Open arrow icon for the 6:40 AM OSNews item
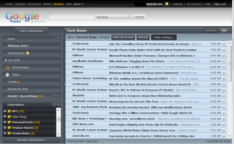 [x=224, y=56]
